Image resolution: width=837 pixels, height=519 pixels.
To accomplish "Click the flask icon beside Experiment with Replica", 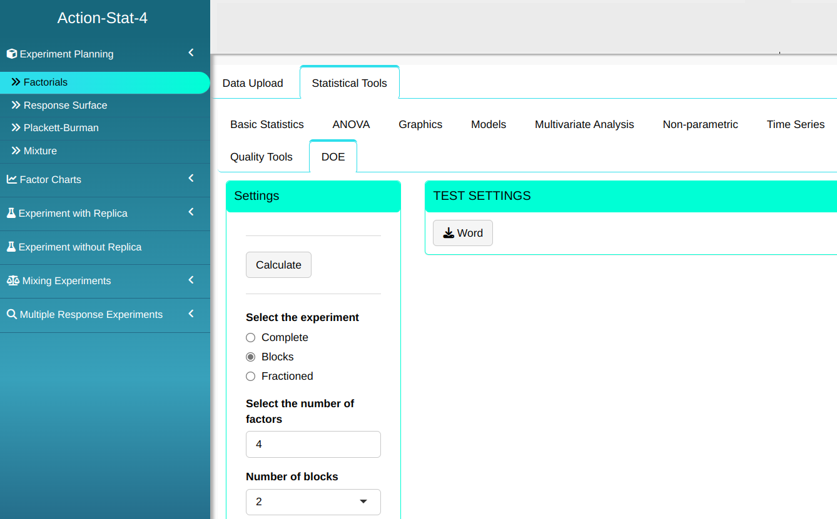I will click(x=11, y=213).
